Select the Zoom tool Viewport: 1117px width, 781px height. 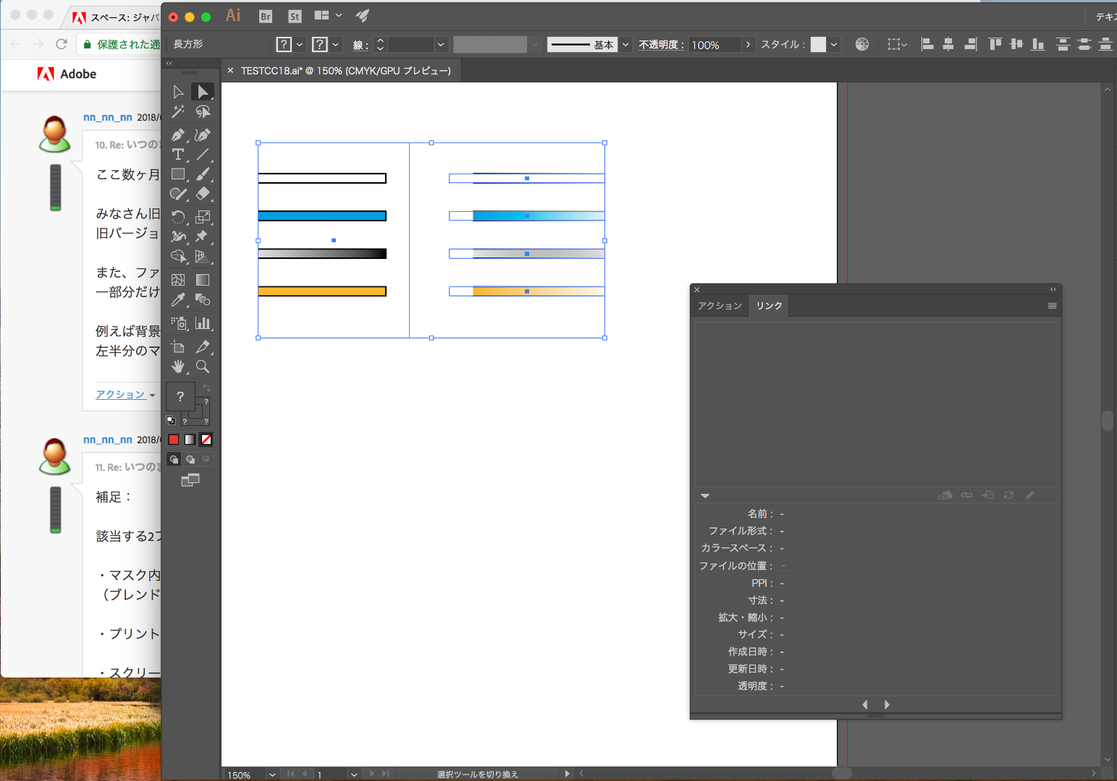tap(203, 367)
